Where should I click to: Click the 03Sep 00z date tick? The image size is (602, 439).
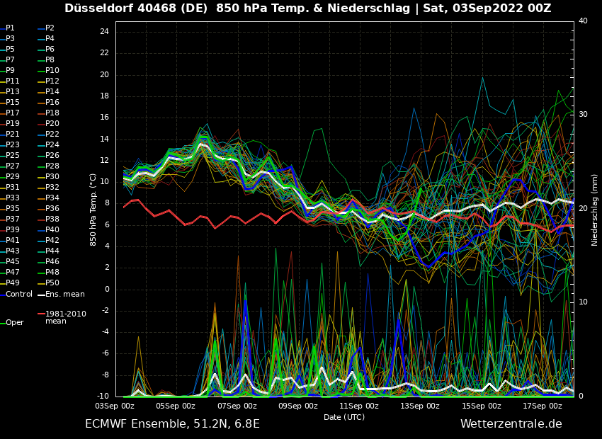click(115, 406)
